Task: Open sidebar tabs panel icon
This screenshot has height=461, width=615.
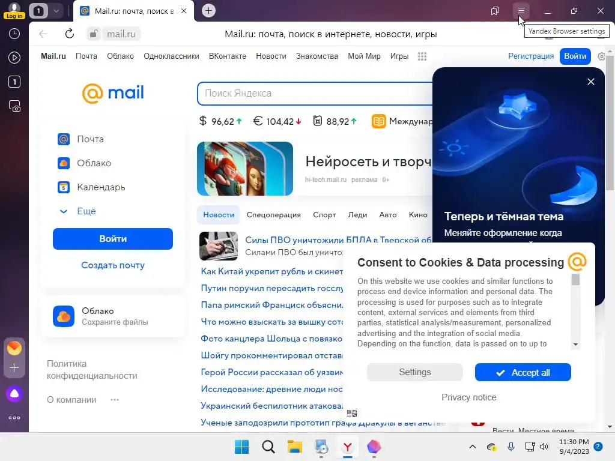Action: click(x=14, y=82)
